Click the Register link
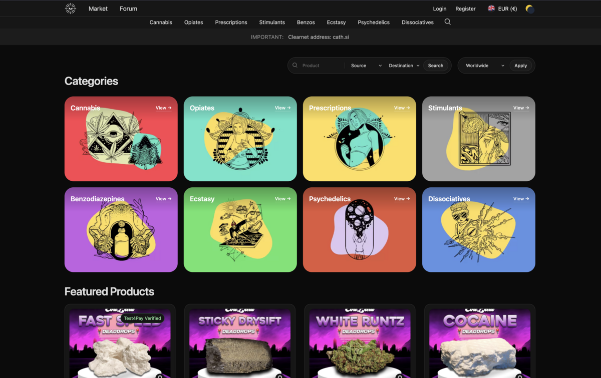Screen dimensions: 601x378 pyautogui.click(x=465, y=9)
